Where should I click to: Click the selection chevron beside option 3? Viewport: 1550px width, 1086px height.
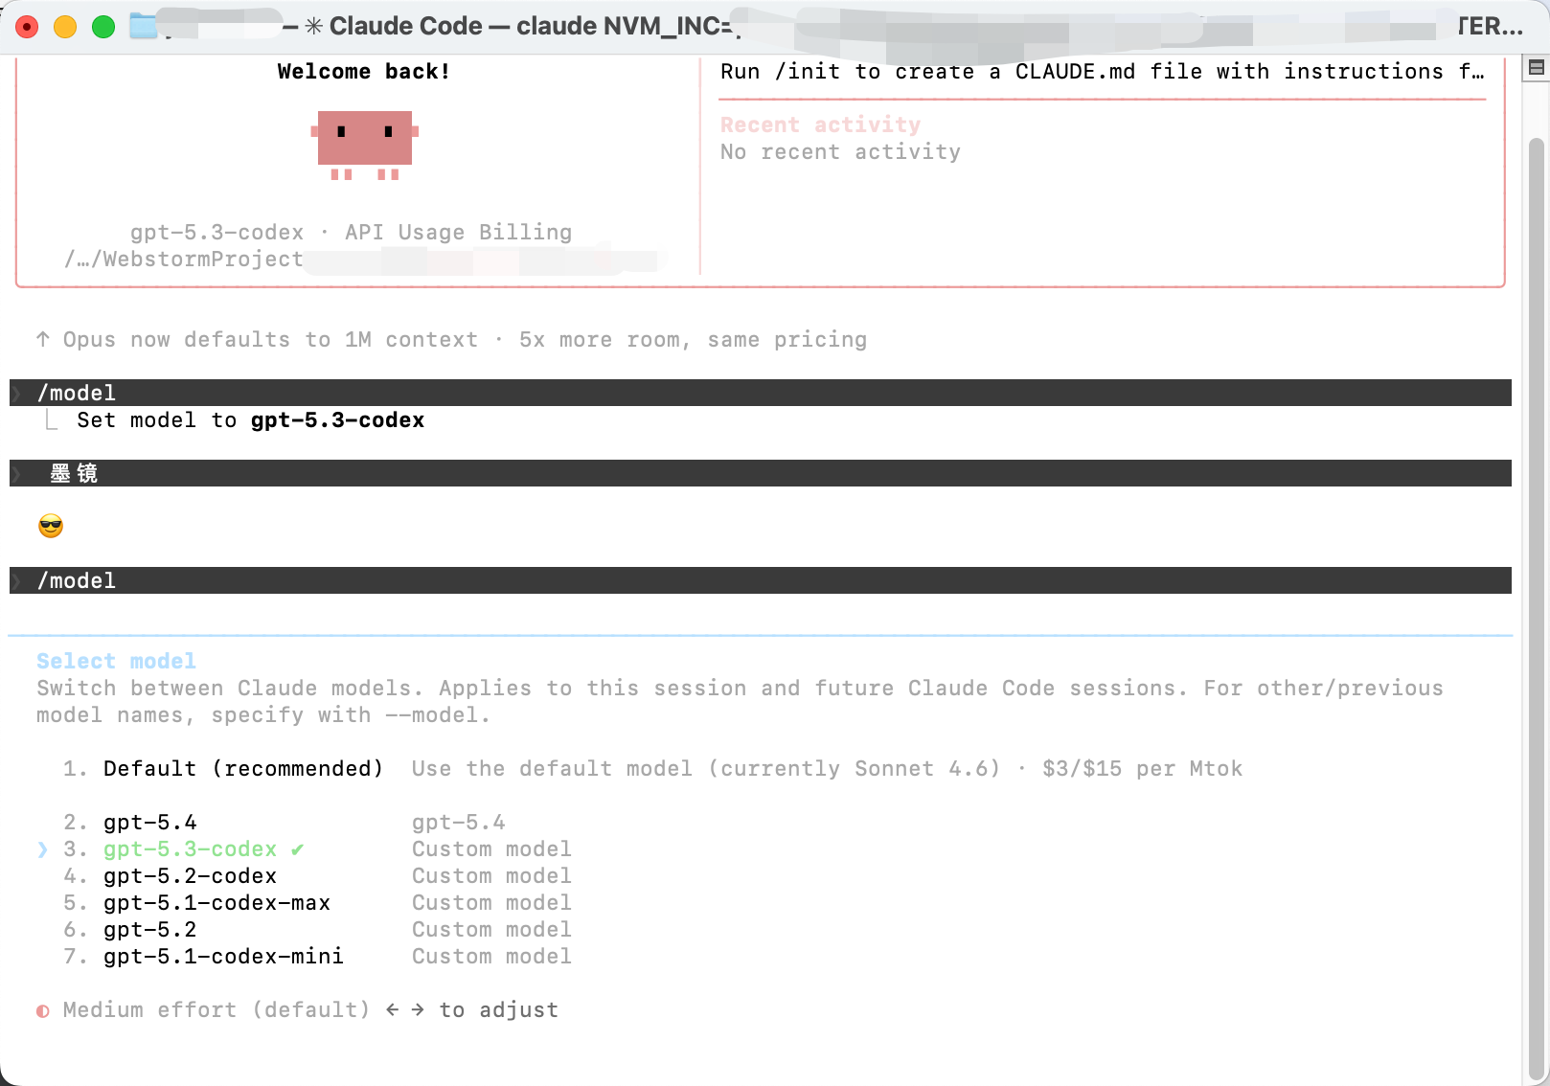tap(42, 849)
